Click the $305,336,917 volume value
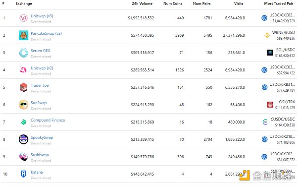The width and height of the screenshot is (297, 186). (143, 53)
